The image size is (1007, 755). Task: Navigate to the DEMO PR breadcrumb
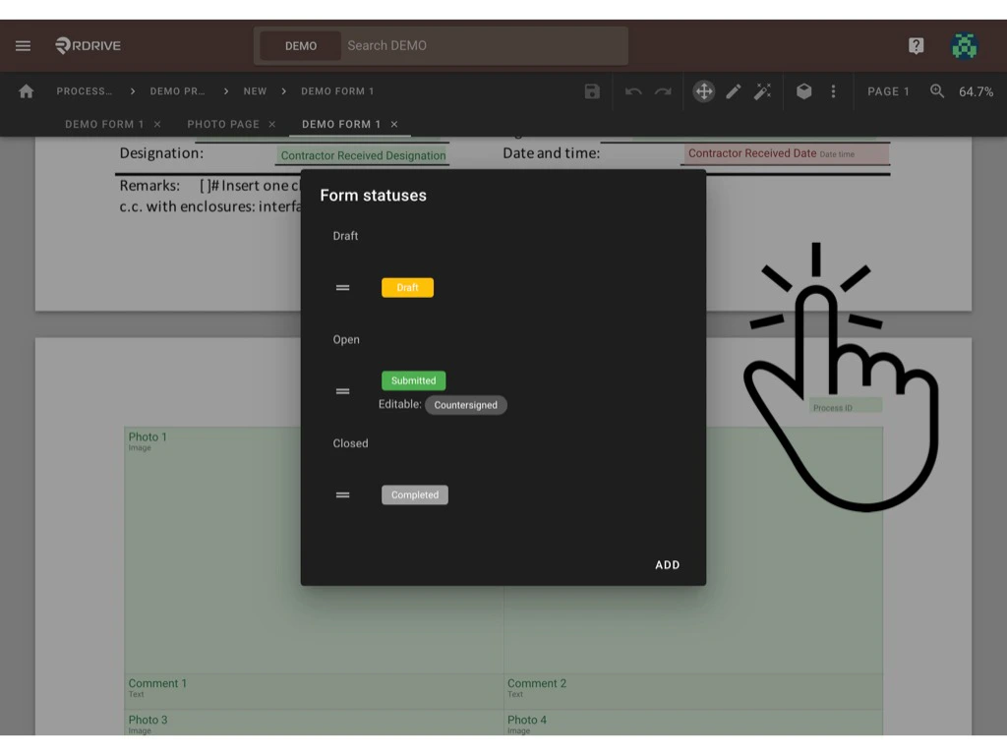[x=178, y=90]
